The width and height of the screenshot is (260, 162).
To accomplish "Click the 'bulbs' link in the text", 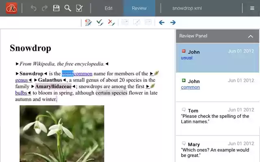I will point(21,93).
